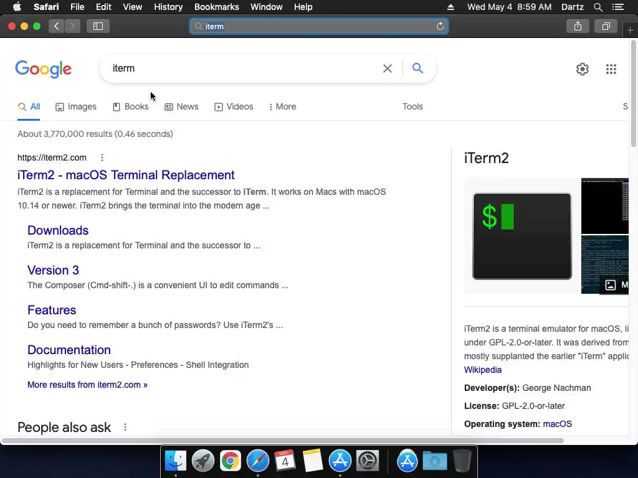
Task: Open the Features sitelink
Action: pyautogui.click(x=52, y=310)
